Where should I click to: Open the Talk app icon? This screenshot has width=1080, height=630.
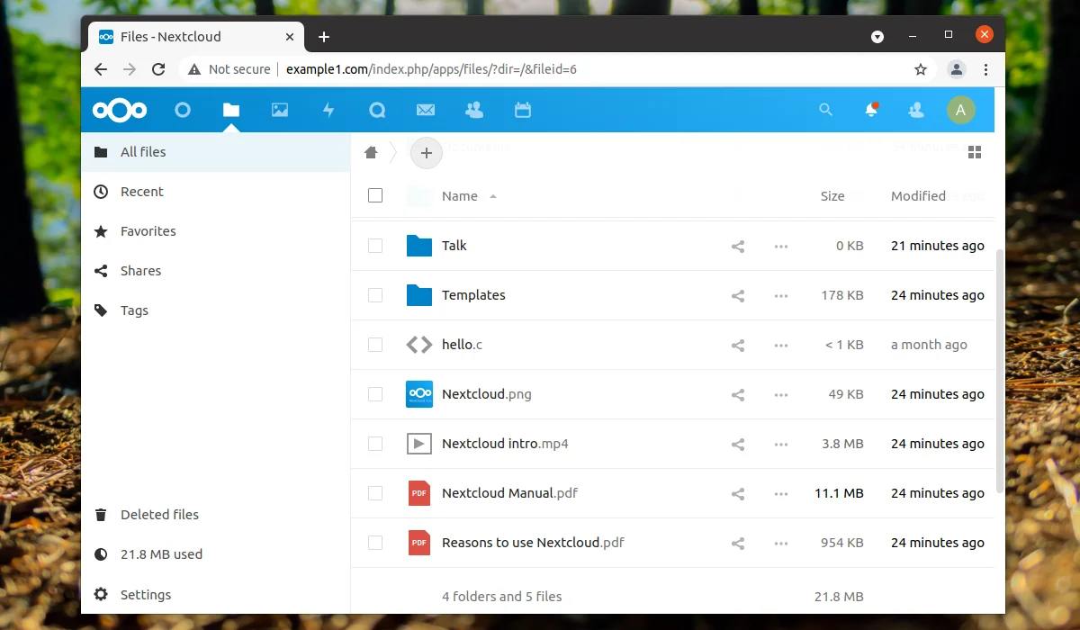[x=377, y=110]
